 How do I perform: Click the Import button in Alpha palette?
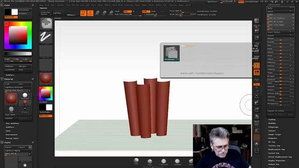click(x=11, y=147)
